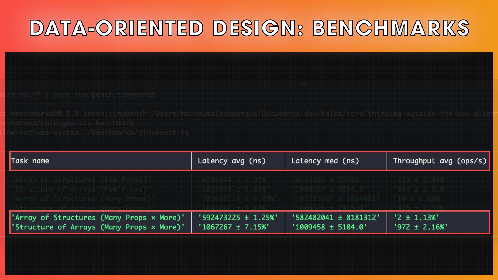The height and width of the screenshot is (280, 498).
Task: Click throughput value '2 ± 1.13%'
Action: [x=416, y=218]
